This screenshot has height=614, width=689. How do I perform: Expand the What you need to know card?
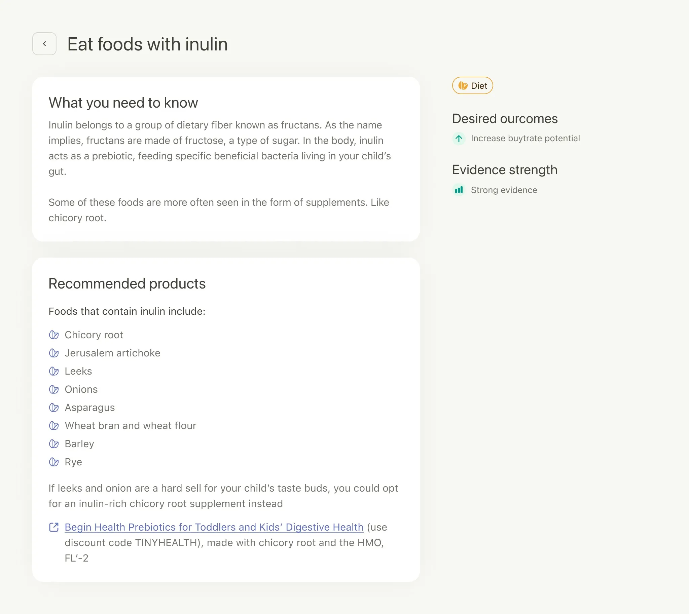(123, 103)
